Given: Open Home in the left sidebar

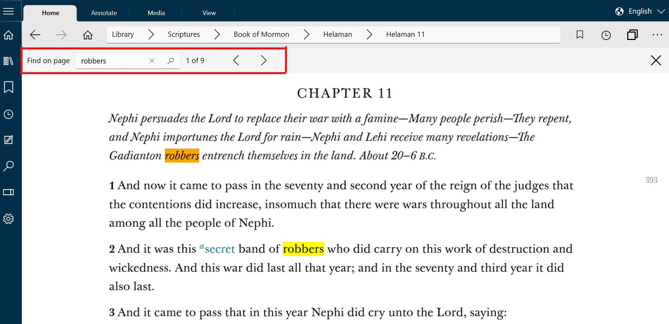Looking at the screenshot, I should click(8, 35).
